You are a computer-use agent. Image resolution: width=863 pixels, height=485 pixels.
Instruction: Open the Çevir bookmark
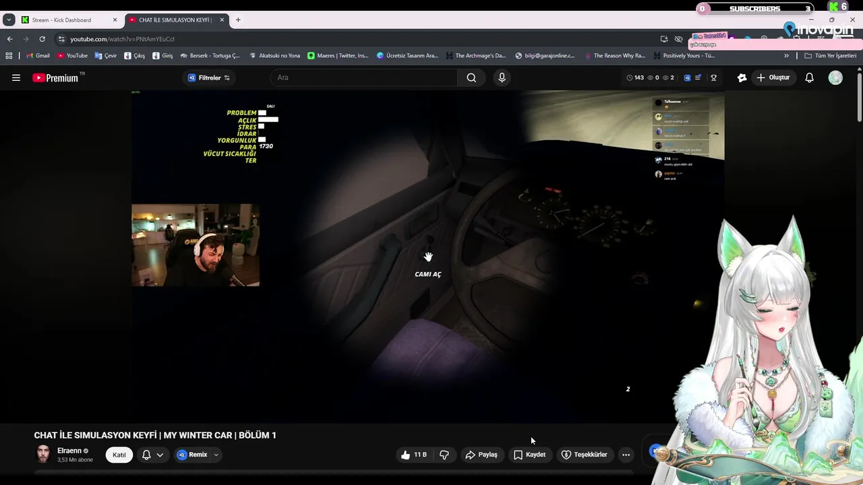106,56
